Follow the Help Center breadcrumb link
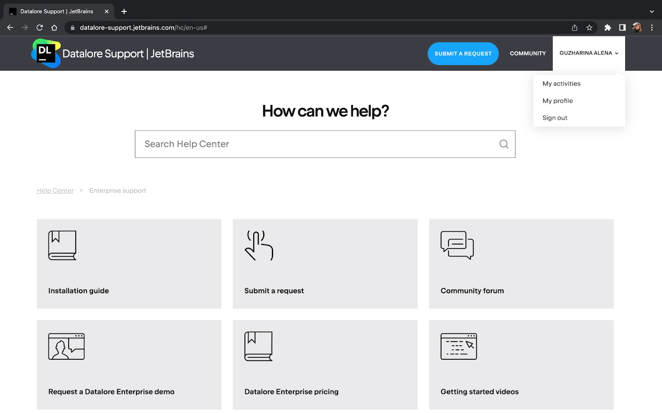This screenshot has width=662, height=413. (x=55, y=190)
